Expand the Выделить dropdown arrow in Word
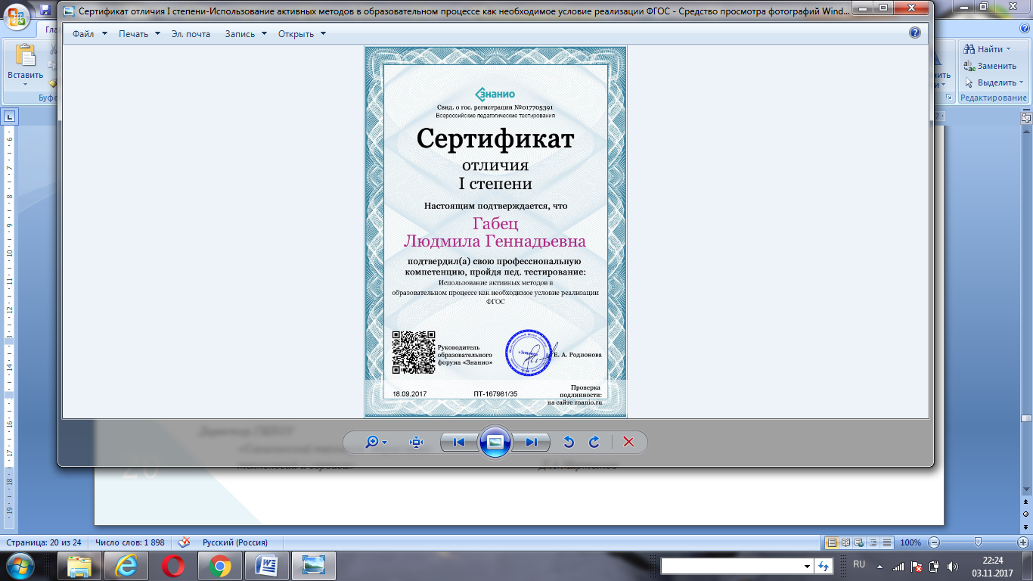The width and height of the screenshot is (1033, 581). 1021,82
